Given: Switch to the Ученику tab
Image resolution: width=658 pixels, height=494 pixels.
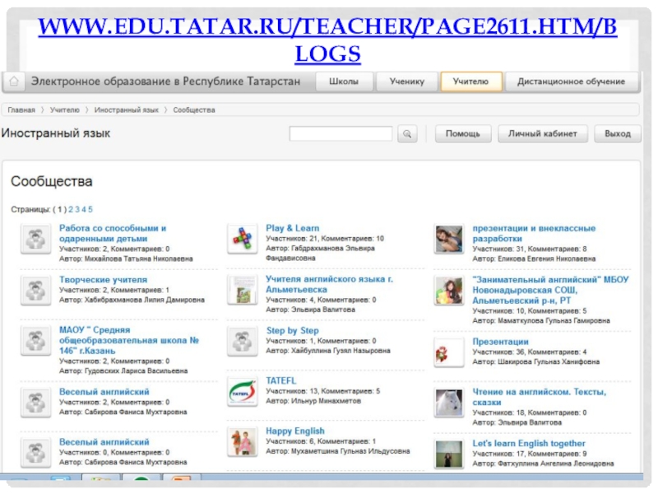Looking at the screenshot, I should (x=407, y=82).
